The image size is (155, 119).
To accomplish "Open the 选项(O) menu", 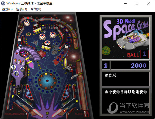I will click(21, 9).
